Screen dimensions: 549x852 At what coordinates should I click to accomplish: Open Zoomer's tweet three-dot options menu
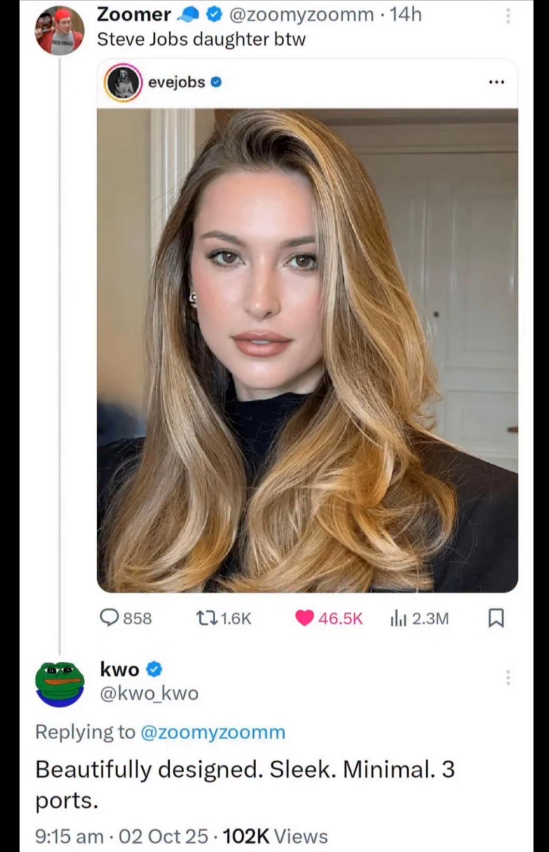(x=507, y=16)
